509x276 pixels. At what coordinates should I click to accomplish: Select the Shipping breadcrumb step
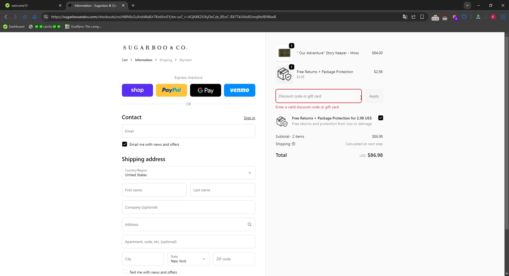tap(166, 60)
